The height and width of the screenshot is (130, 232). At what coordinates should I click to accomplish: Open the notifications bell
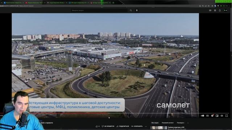pyautogui.click(x=220, y=10)
